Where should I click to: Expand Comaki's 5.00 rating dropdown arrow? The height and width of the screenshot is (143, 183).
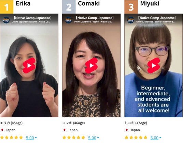click(x=98, y=138)
